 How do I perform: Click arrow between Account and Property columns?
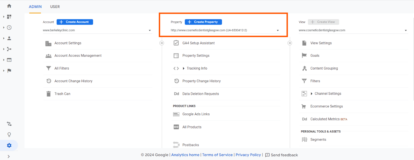point(162,43)
